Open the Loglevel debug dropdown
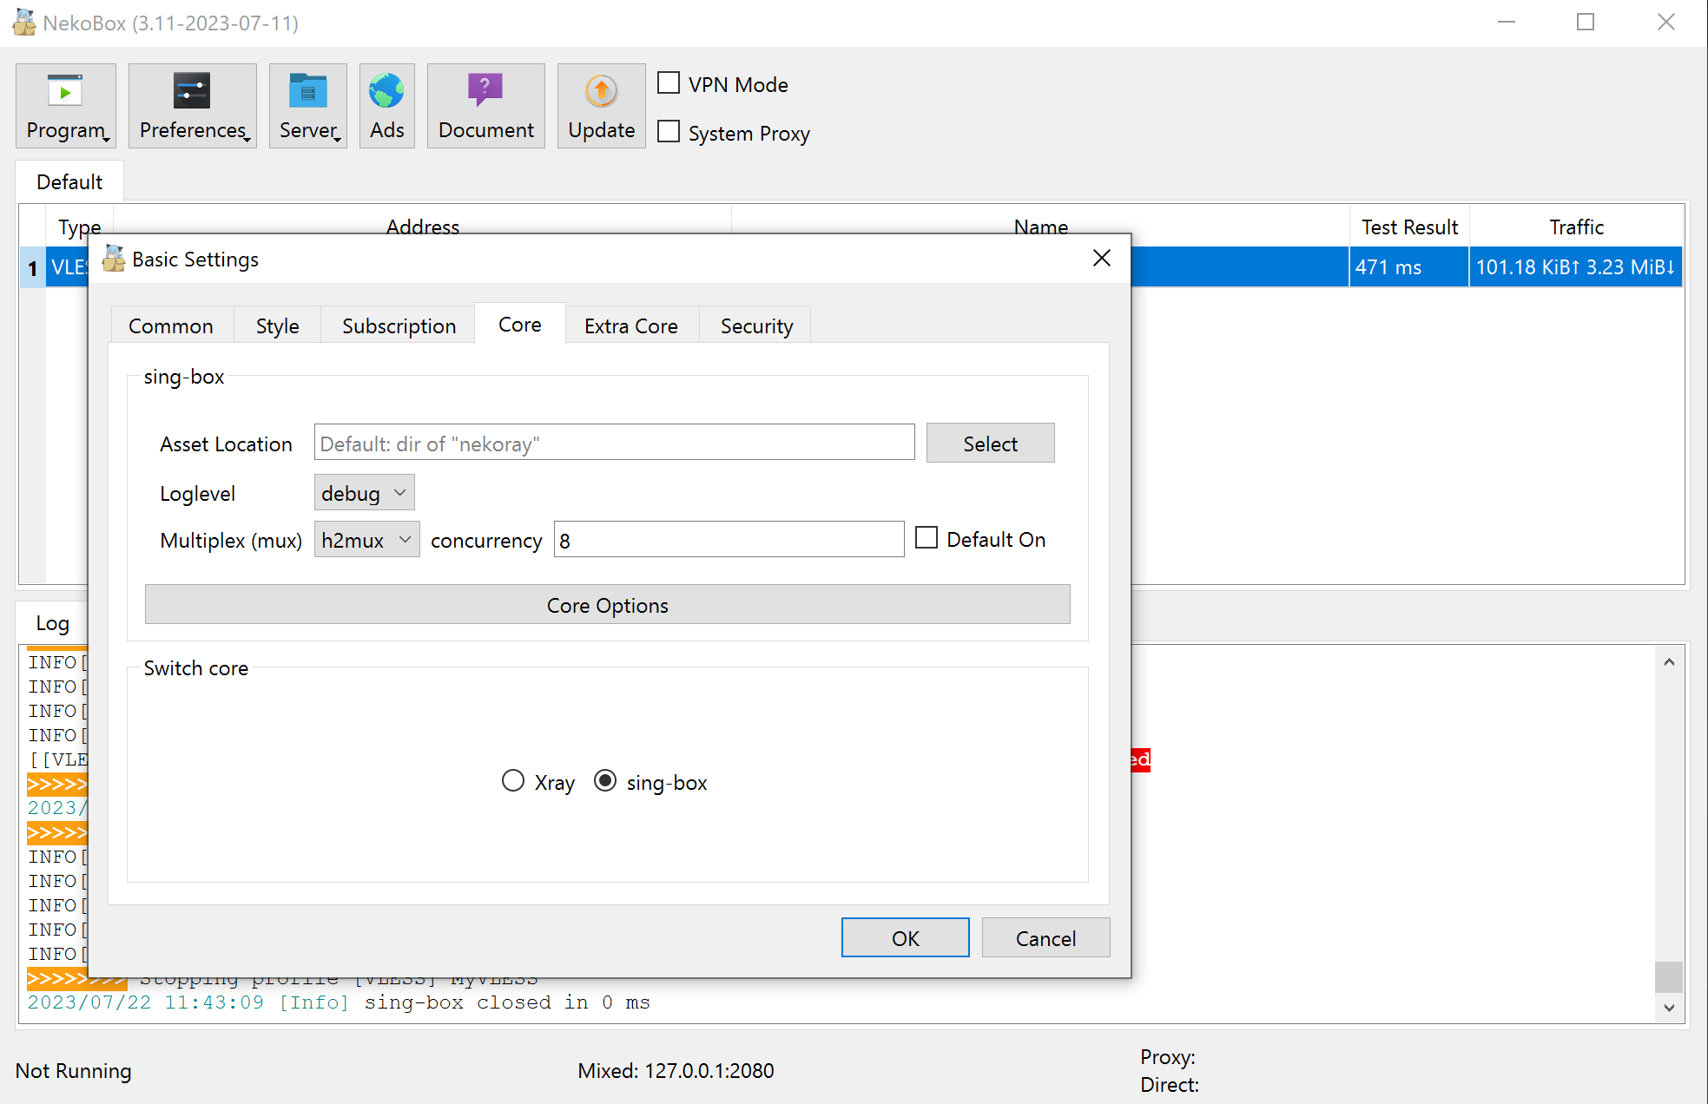Image resolution: width=1708 pixels, height=1104 pixels. [x=364, y=493]
